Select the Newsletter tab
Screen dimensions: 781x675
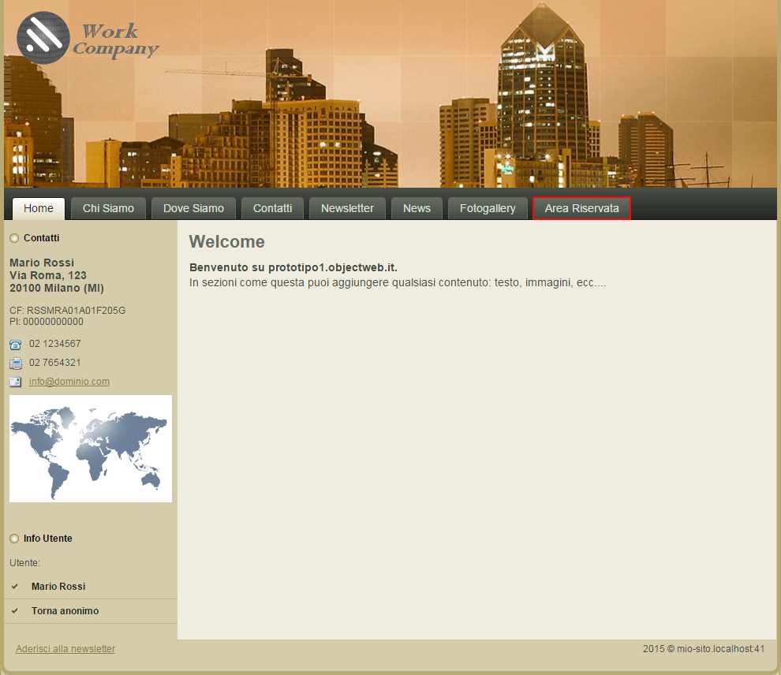[347, 208]
